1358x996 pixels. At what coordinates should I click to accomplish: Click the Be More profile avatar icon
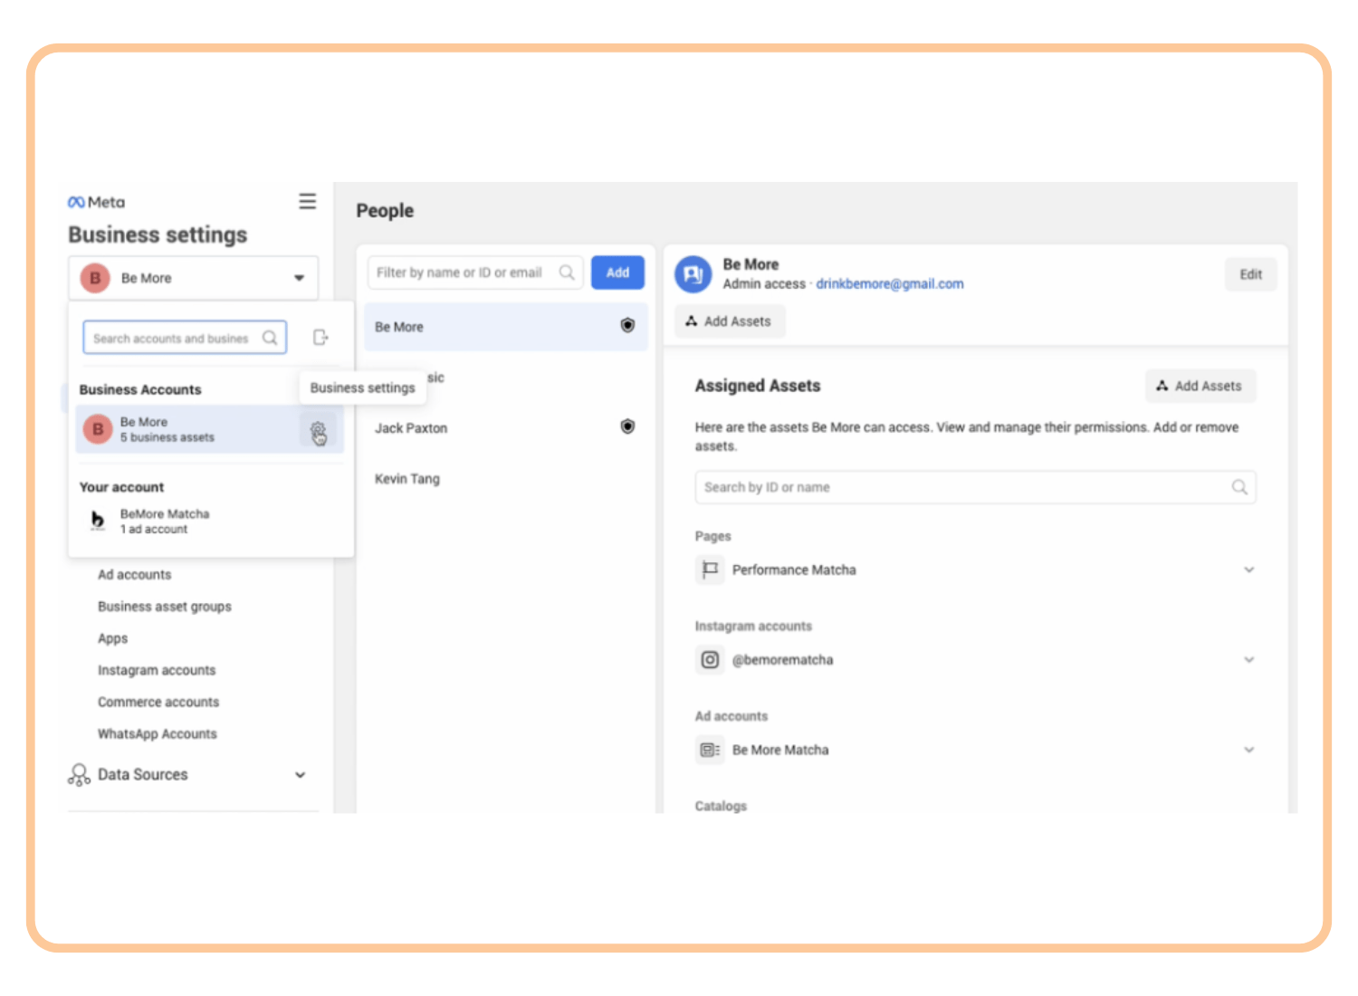tap(693, 274)
